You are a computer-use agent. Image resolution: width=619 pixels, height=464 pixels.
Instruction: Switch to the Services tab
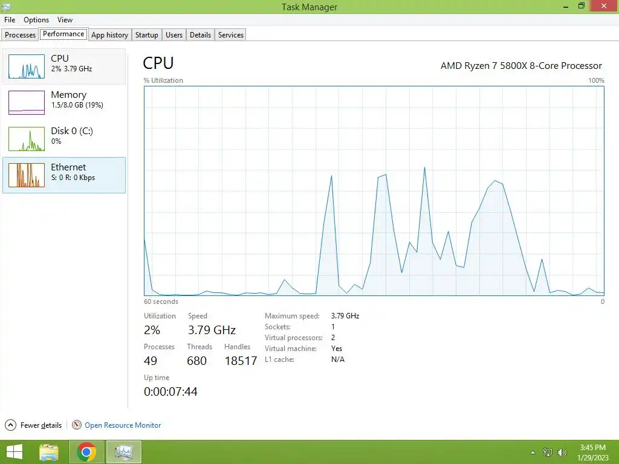(x=230, y=34)
